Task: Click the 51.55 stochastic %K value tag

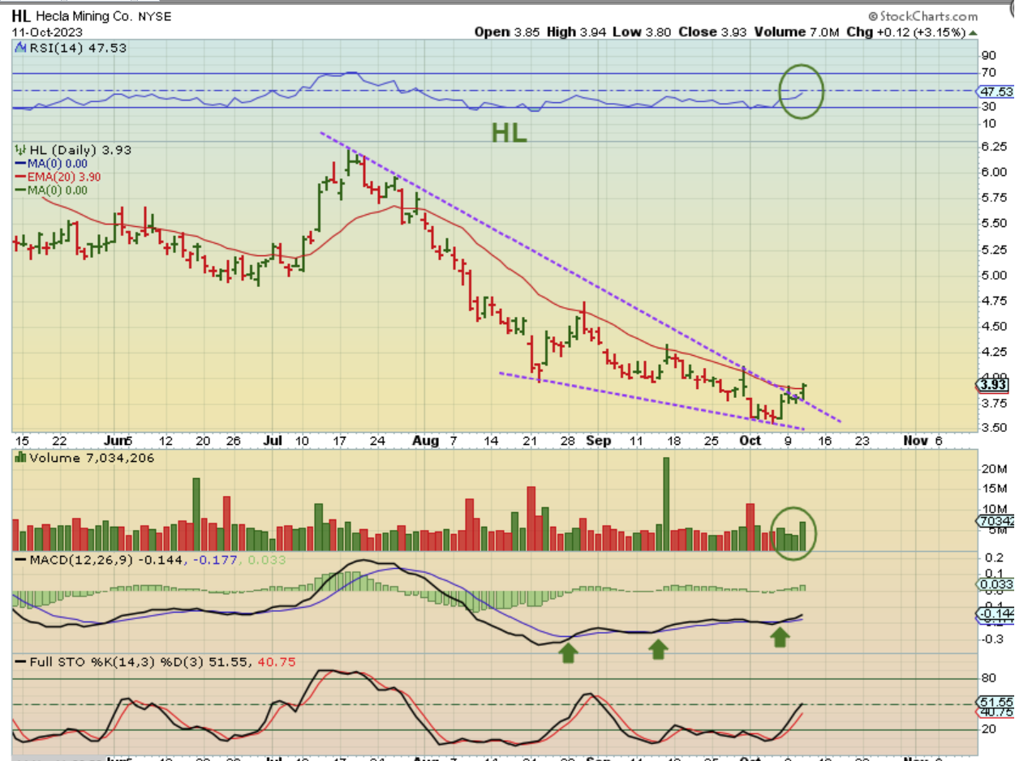Action: pos(996,702)
